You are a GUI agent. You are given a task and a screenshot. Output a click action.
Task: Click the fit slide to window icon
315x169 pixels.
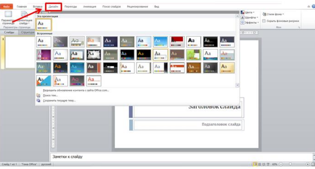(312, 164)
